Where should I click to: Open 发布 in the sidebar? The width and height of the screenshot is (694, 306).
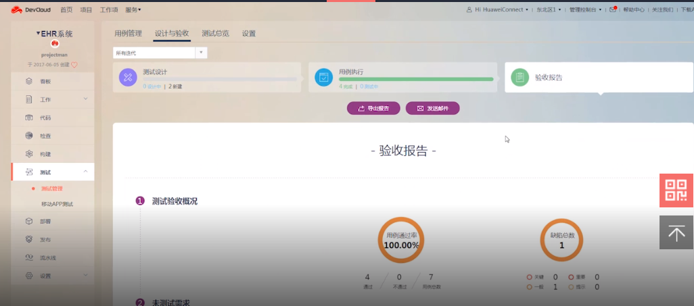click(x=53, y=239)
